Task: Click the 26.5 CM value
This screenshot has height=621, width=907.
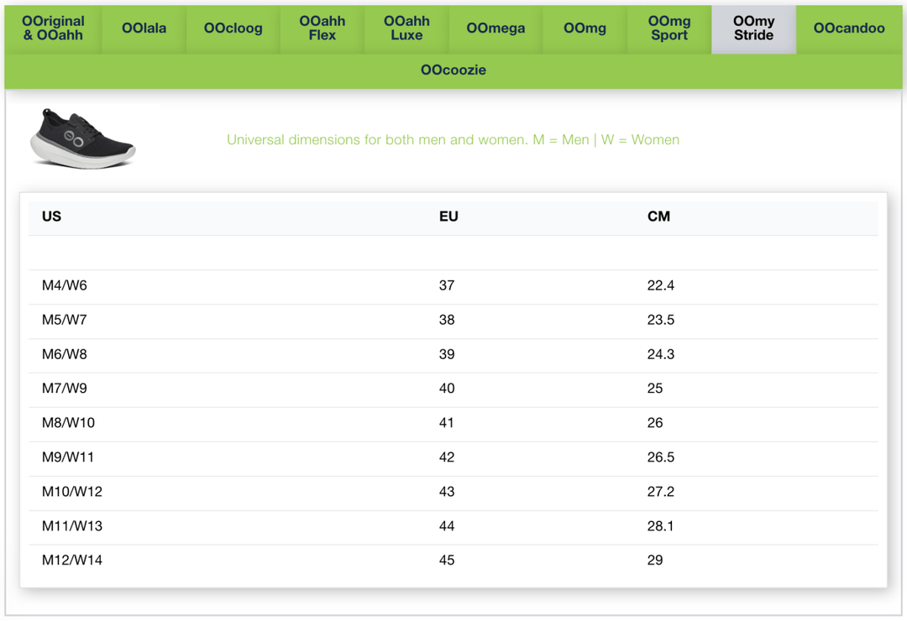Action: [x=661, y=457]
